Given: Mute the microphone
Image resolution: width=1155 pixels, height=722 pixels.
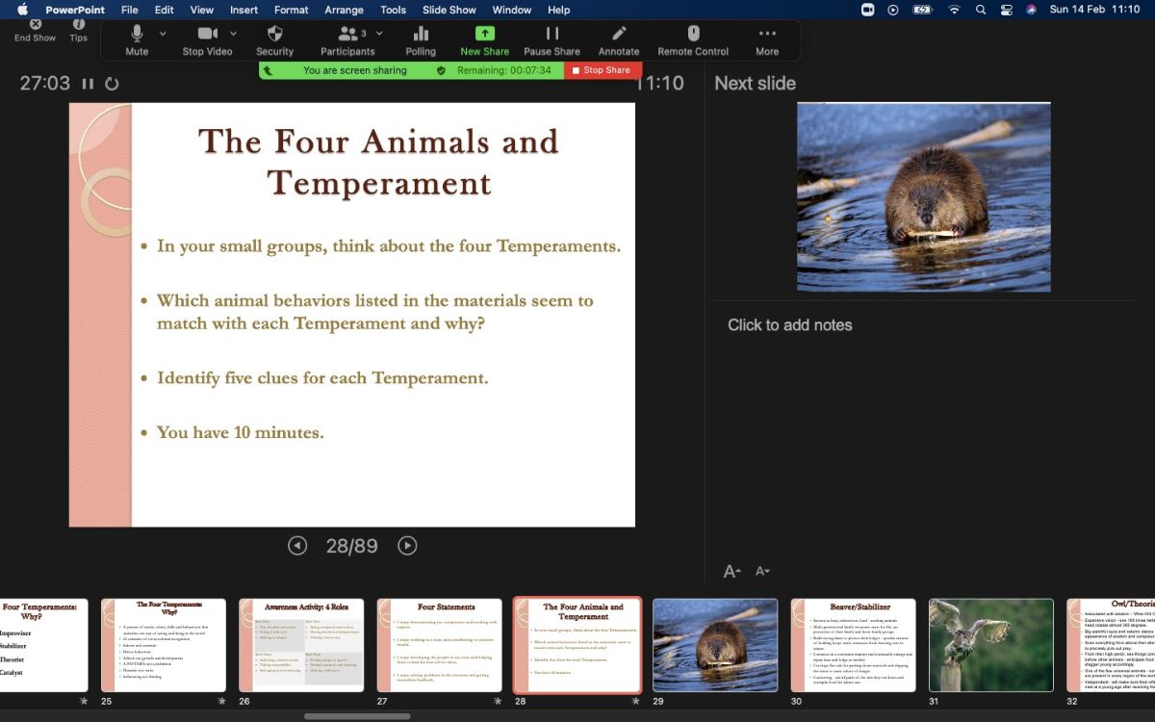Looking at the screenshot, I should [x=137, y=35].
